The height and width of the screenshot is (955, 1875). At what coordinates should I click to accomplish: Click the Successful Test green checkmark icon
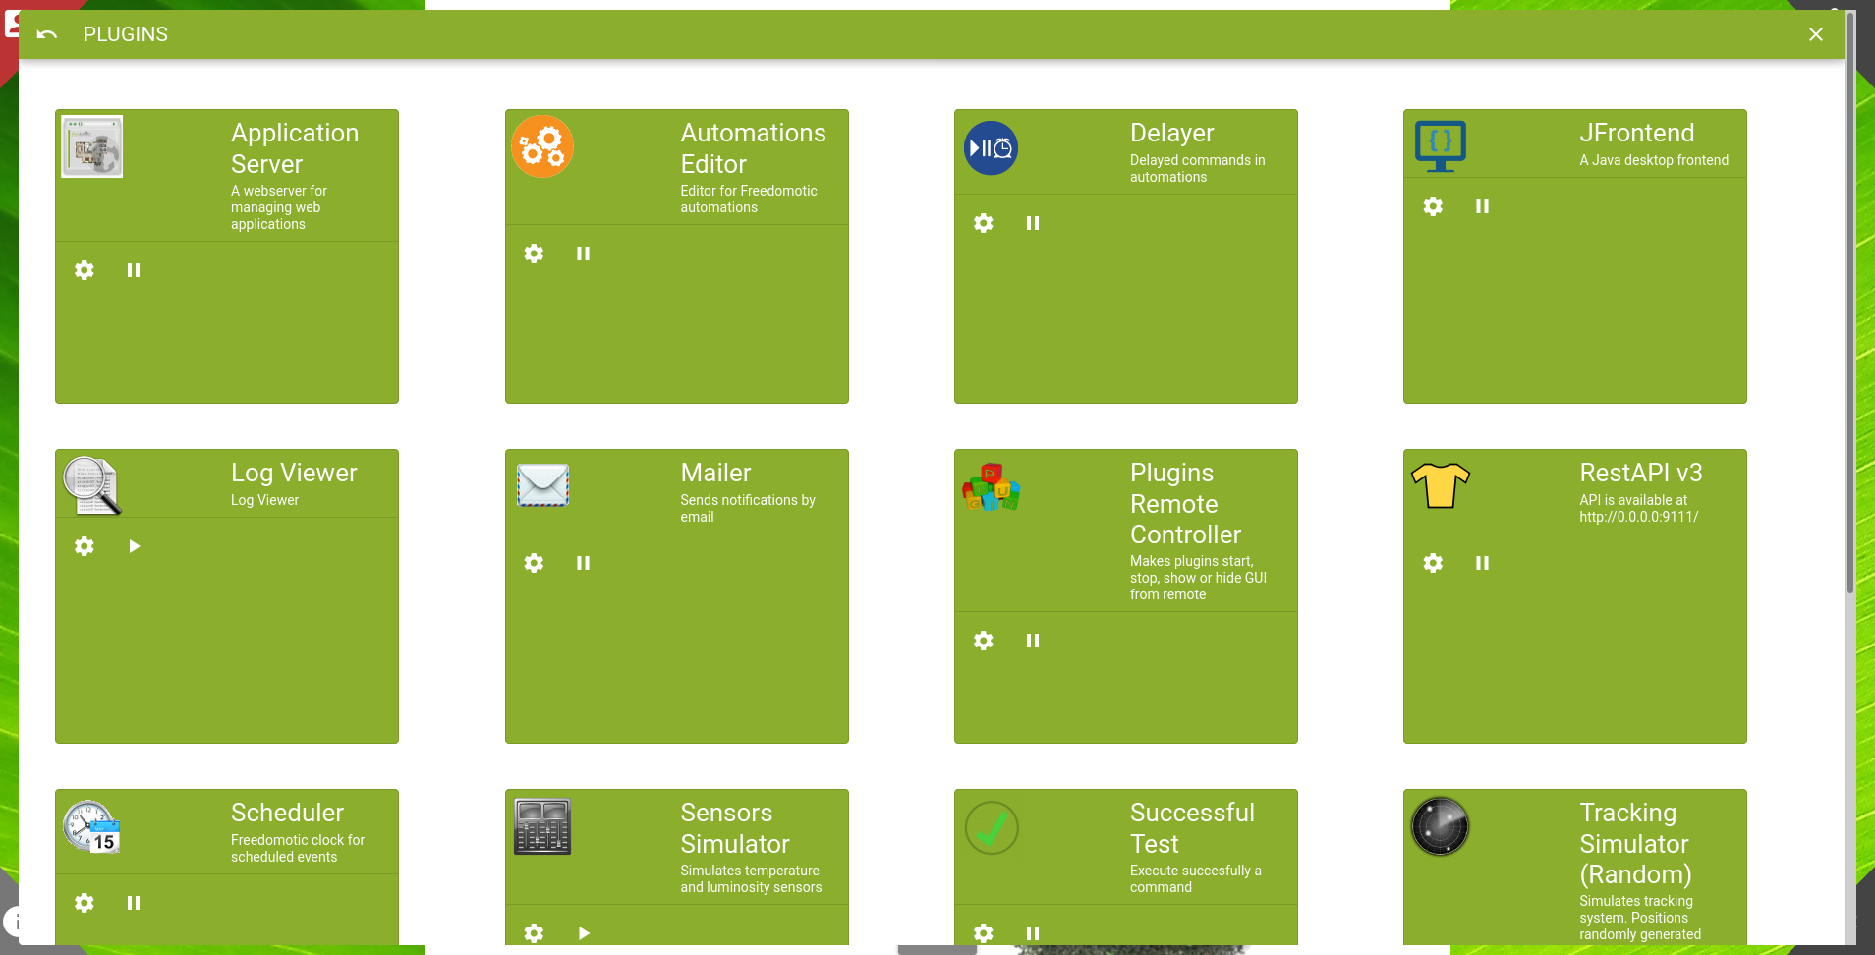(x=992, y=828)
